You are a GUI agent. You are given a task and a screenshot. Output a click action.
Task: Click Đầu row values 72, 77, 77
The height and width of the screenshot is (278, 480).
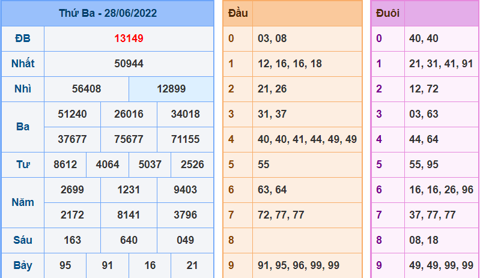point(281,215)
